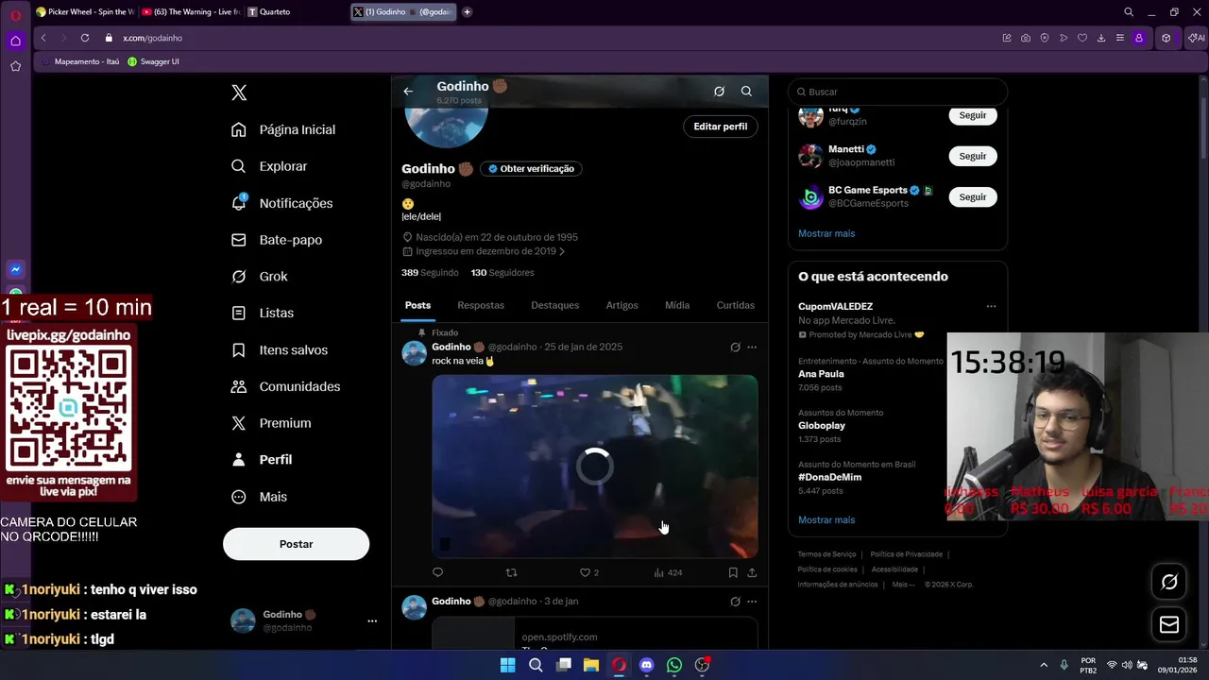
Task: Click Mostrar mais under trending topics
Action: (x=826, y=520)
